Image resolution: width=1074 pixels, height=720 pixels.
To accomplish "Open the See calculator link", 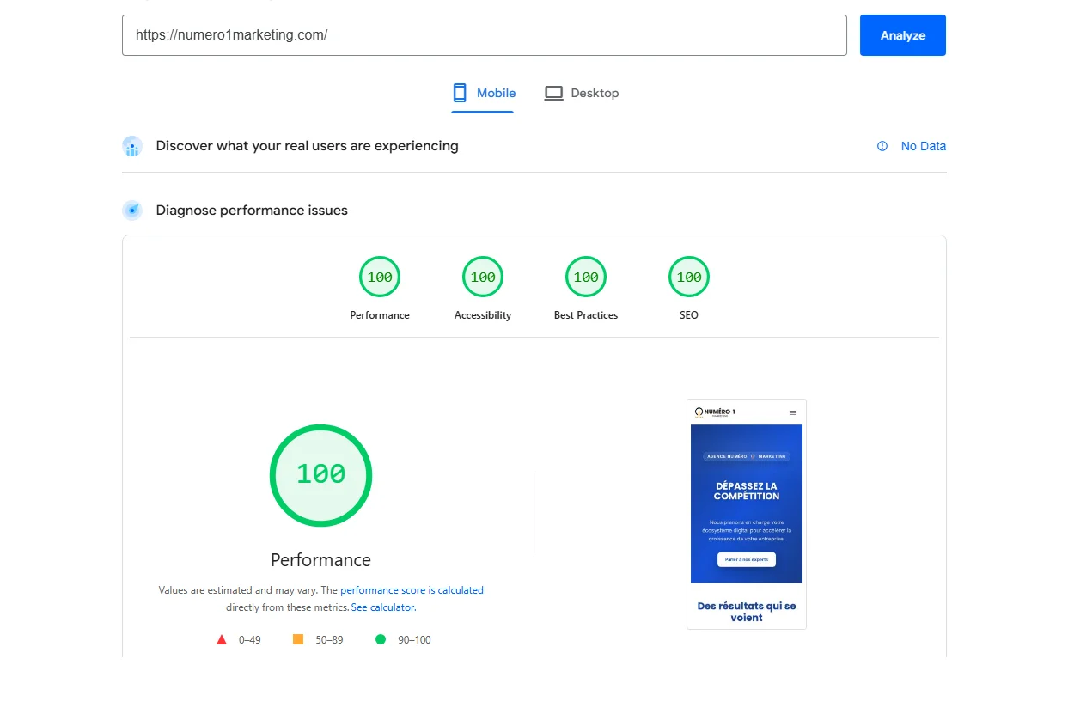I will (x=382, y=607).
